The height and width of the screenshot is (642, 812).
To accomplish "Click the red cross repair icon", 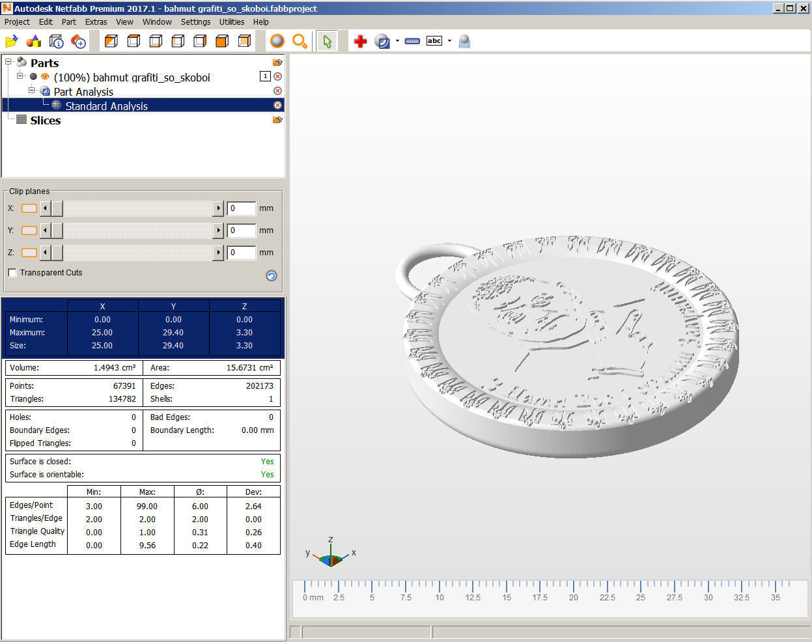I will pos(360,42).
